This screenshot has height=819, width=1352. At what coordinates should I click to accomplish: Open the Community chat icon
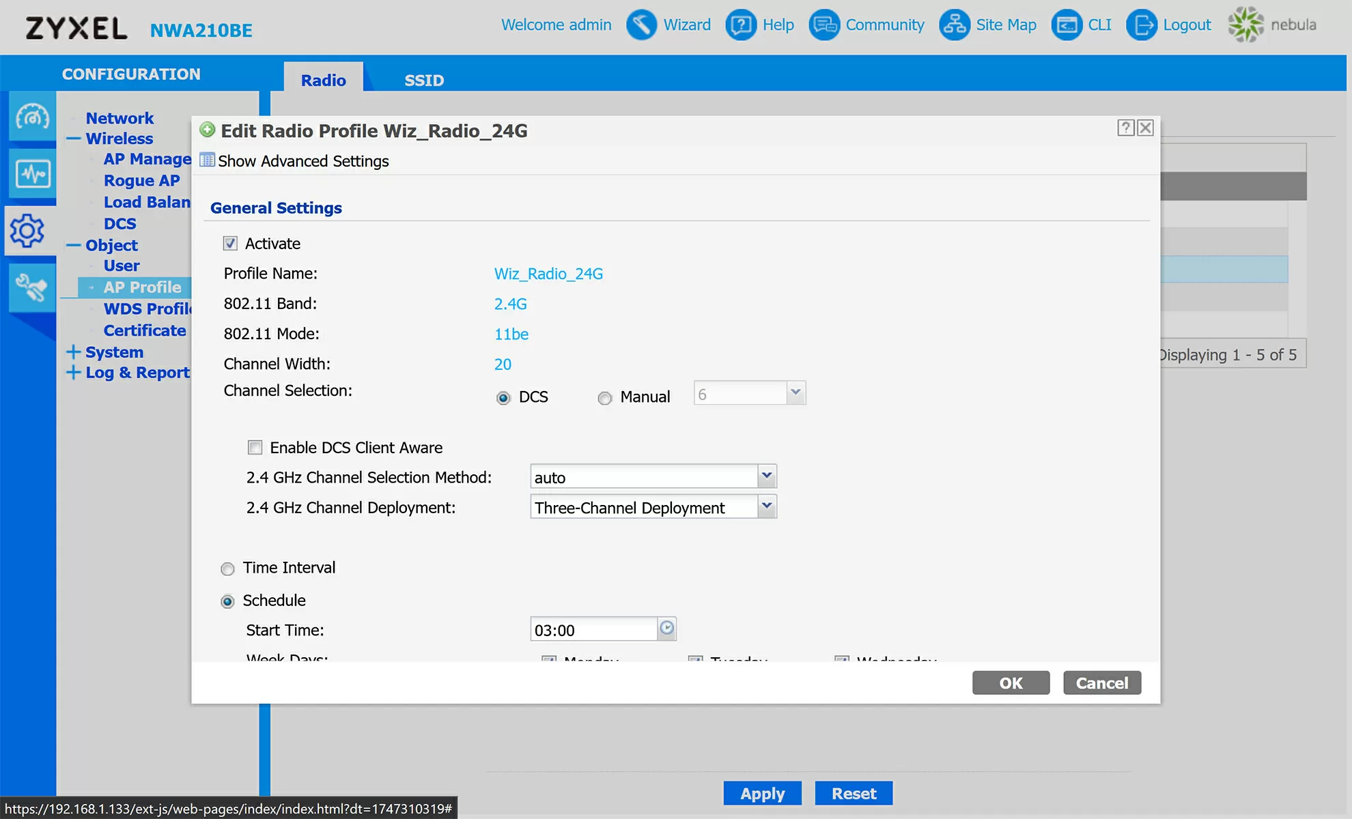(824, 25)
